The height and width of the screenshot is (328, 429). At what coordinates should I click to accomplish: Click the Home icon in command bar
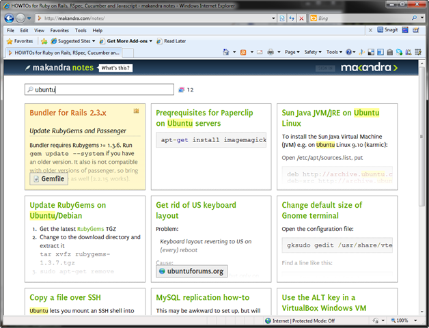225,52
